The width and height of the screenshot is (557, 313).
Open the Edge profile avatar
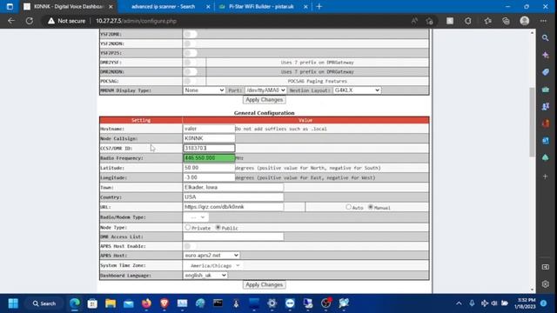point(524,21)
